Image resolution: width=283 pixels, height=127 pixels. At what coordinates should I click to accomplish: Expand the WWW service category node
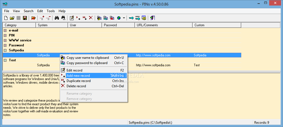5,40
